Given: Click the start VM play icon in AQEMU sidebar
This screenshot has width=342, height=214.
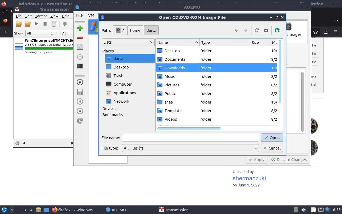Looking at the screenshot, I should coord(80,82).
